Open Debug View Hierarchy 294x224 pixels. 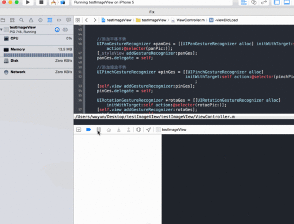tap(139, 129)
